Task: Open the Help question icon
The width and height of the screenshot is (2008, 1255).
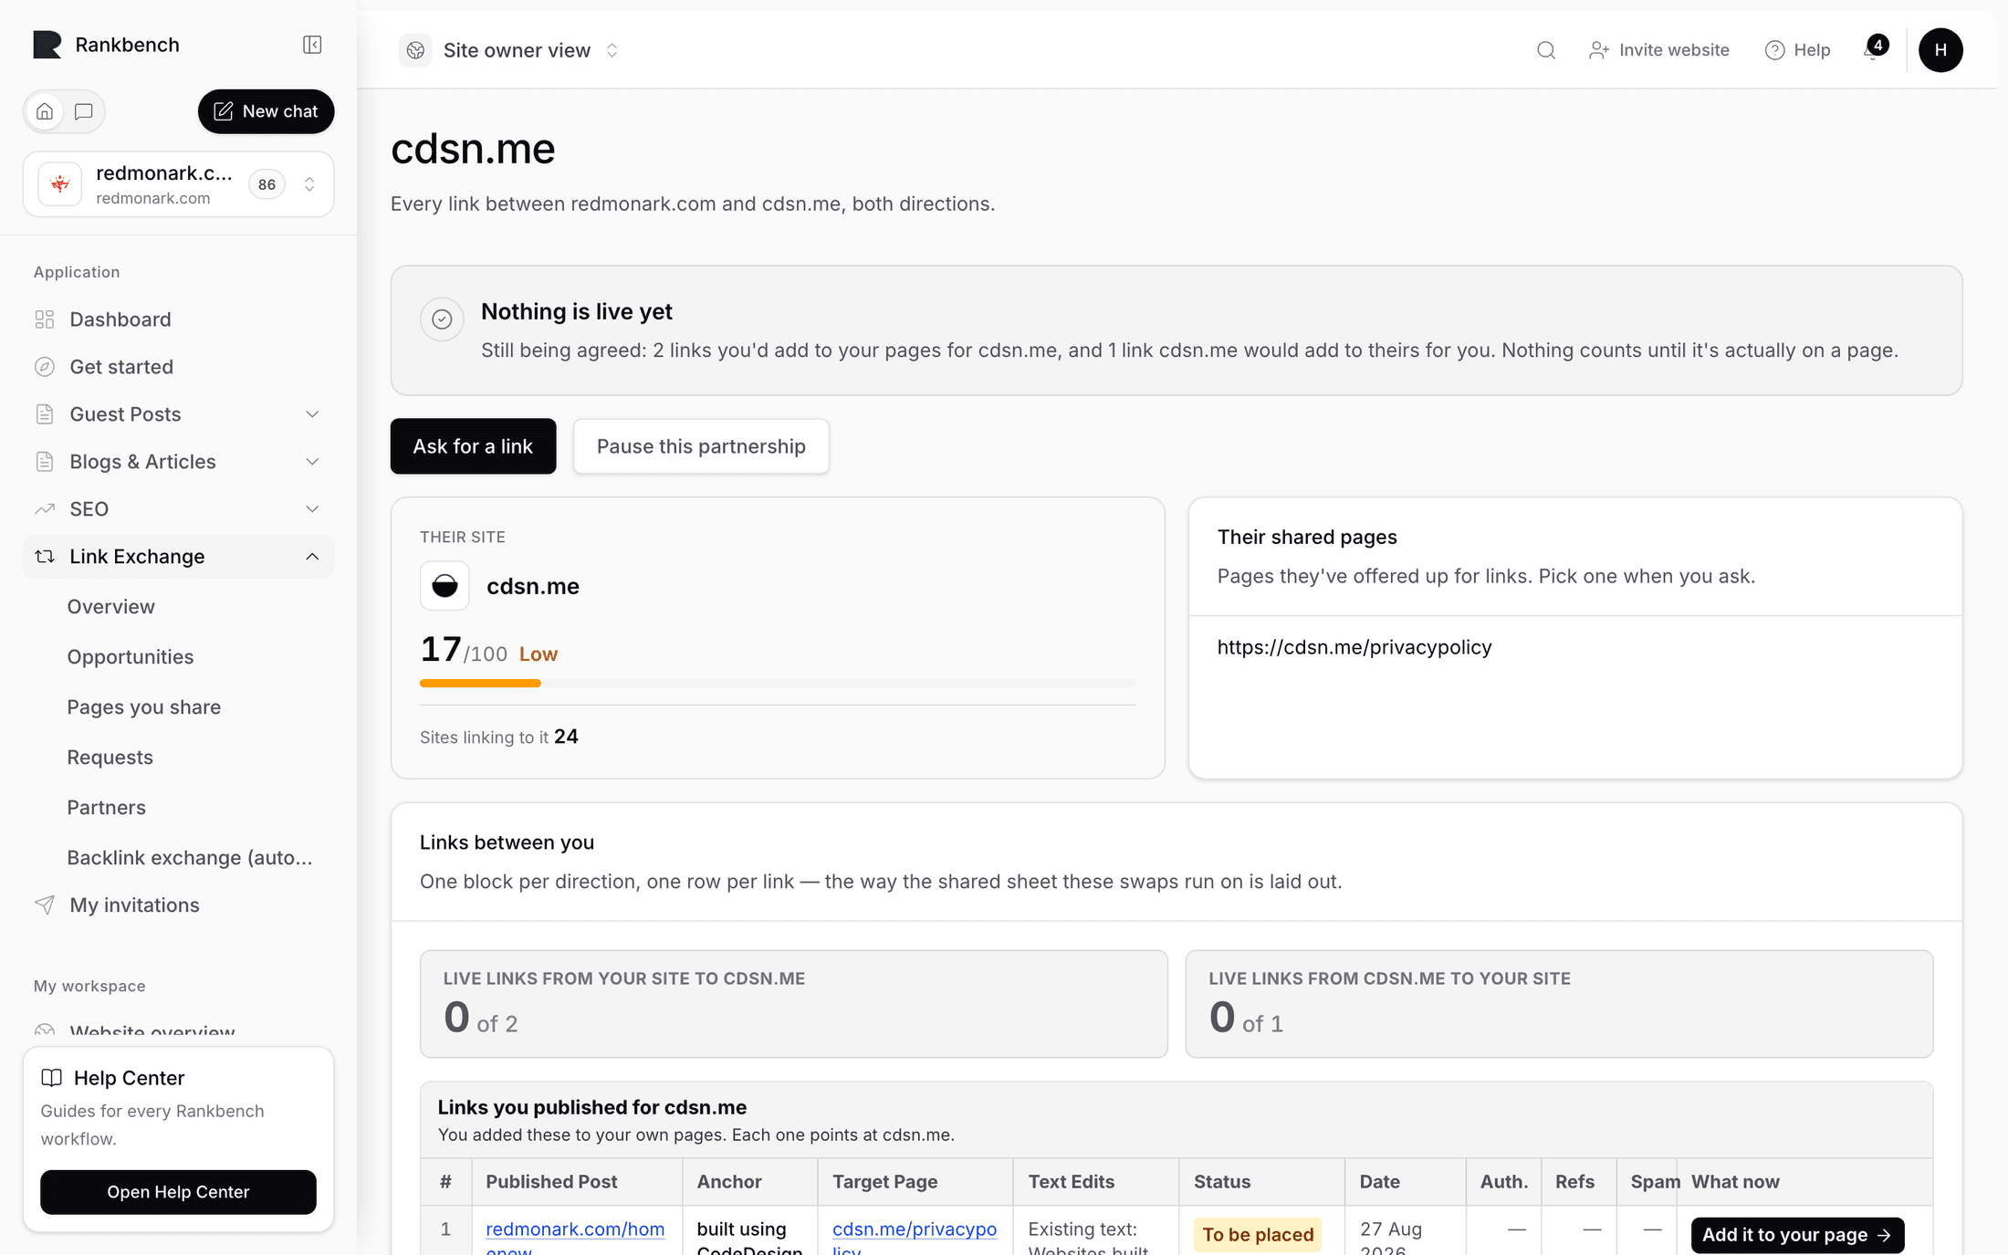Action: coord(1774,50)
